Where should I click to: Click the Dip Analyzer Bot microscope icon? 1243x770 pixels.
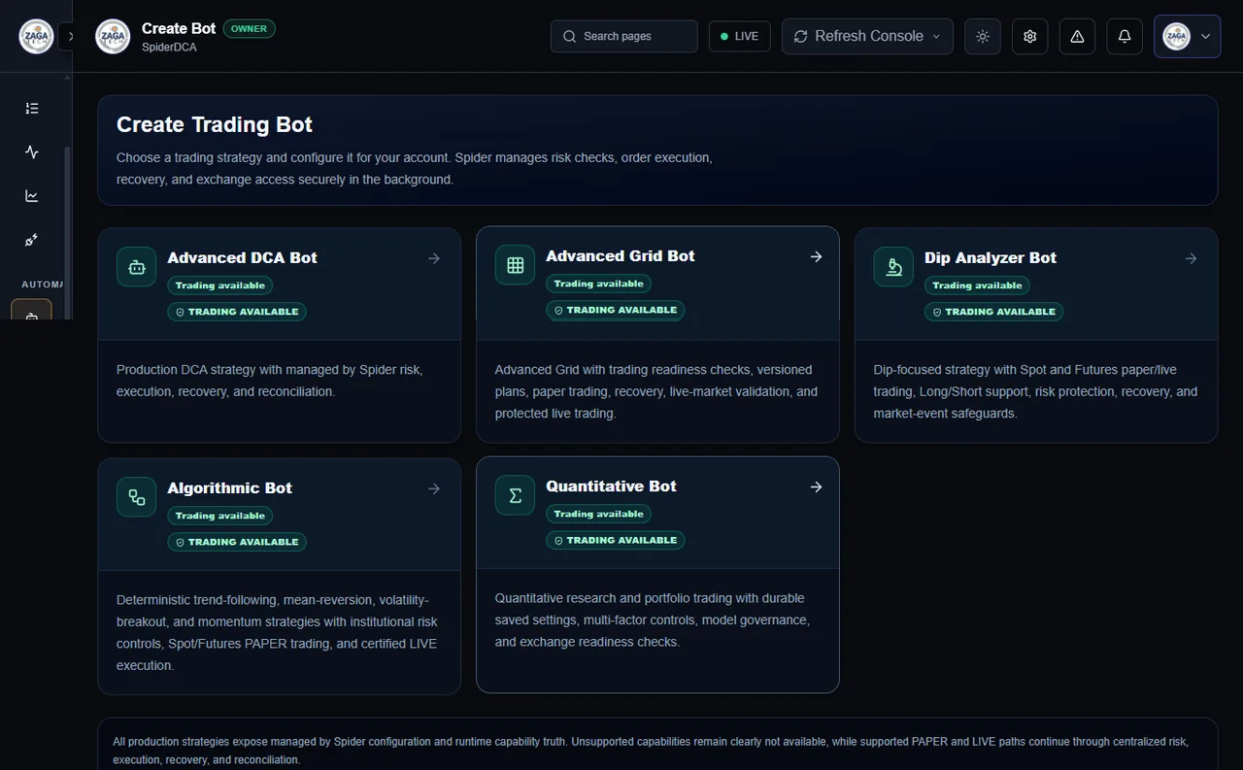pos(894,267)
